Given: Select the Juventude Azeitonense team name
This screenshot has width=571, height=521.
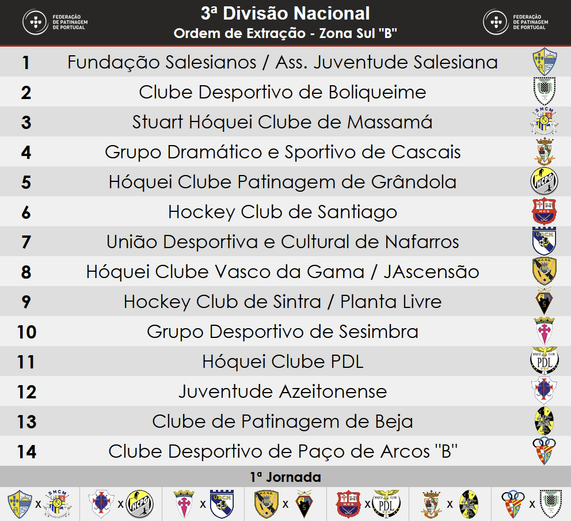Looking at the screenshot, I should [283, 391].
